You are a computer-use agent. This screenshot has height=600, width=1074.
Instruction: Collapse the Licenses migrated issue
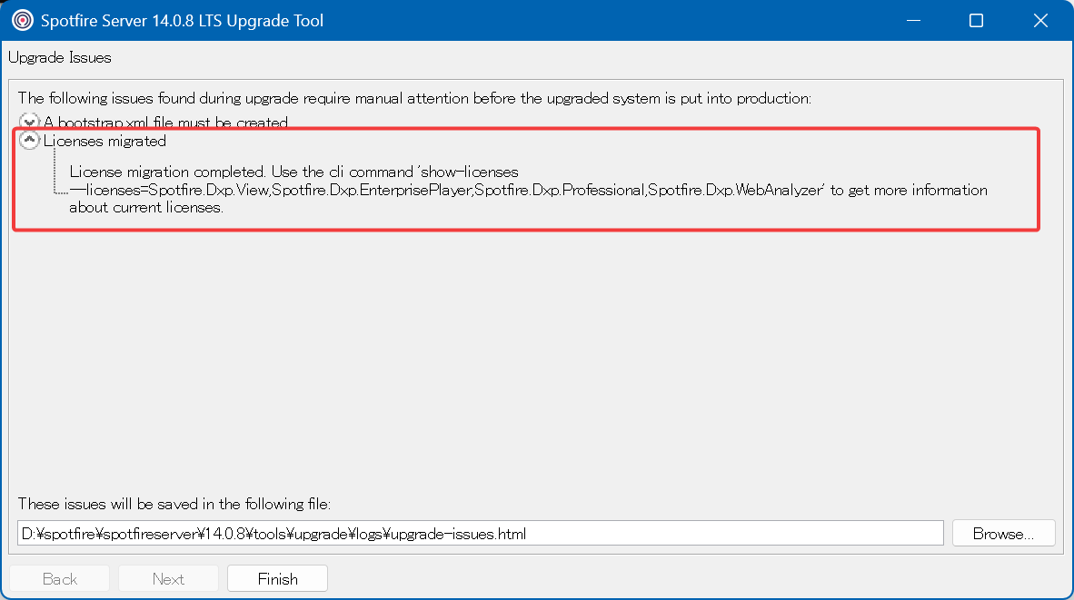29,141
